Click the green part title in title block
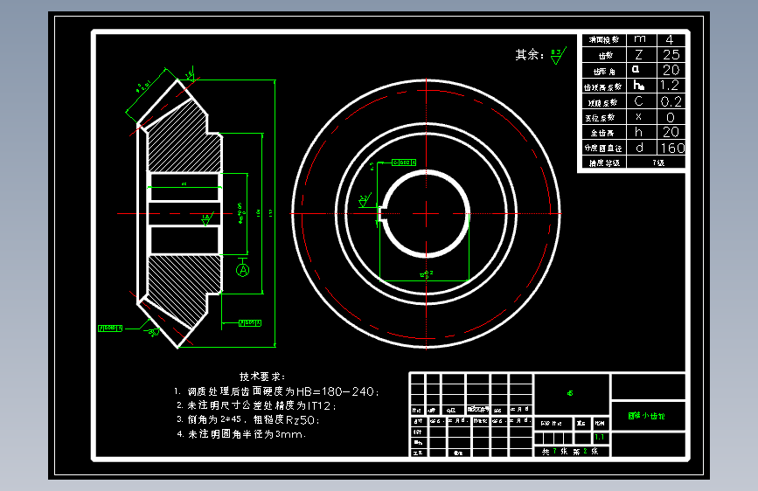758x491 pixels. 646,416
